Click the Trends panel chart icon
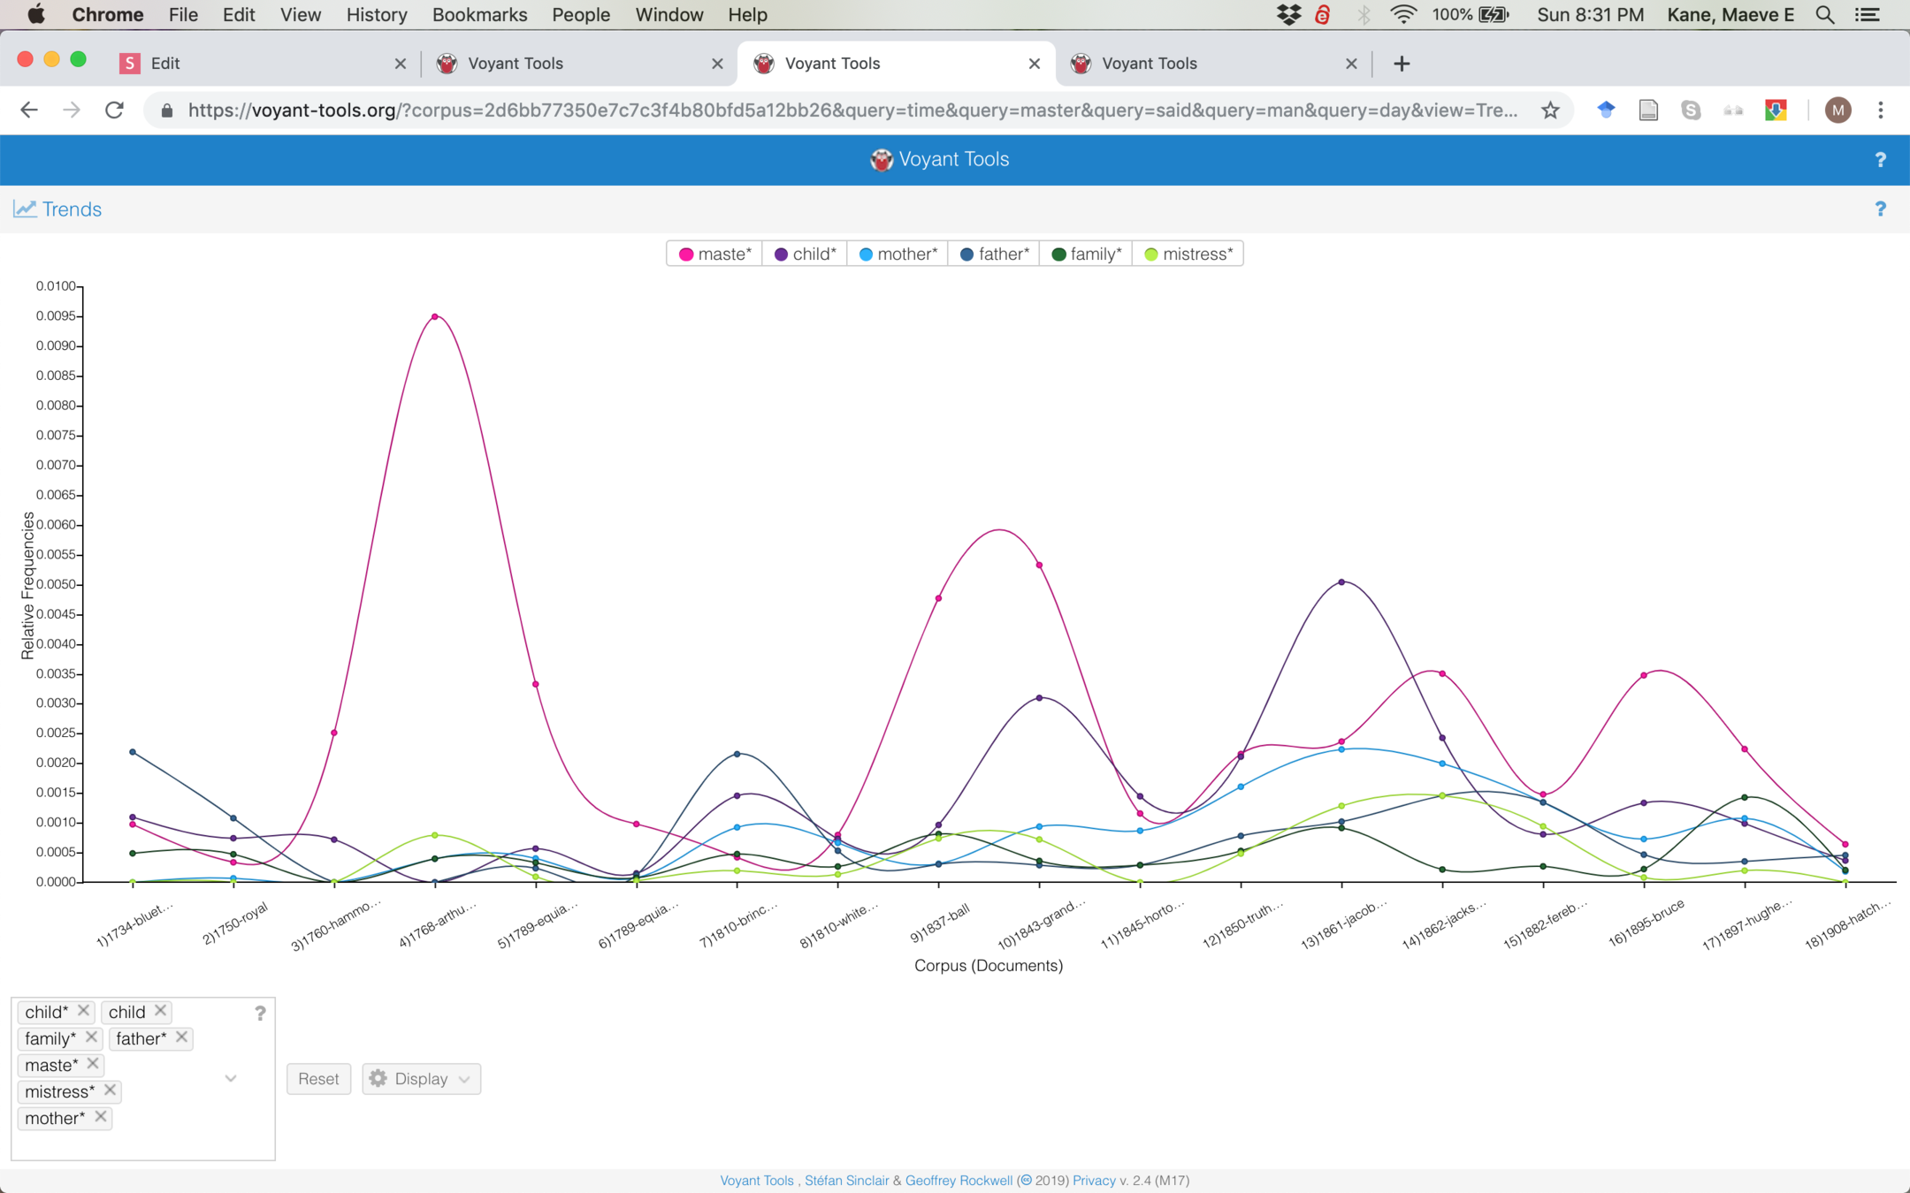 point(25,209)
